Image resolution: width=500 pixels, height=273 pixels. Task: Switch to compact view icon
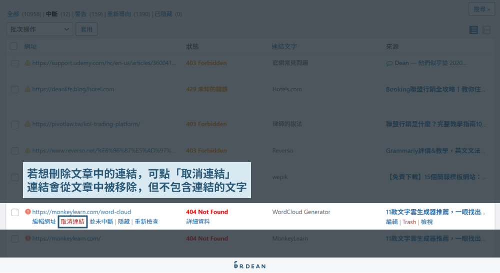[x=486, y=30]
